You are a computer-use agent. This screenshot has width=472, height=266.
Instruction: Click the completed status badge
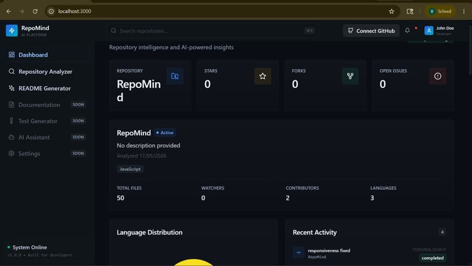tap(433, 258)
